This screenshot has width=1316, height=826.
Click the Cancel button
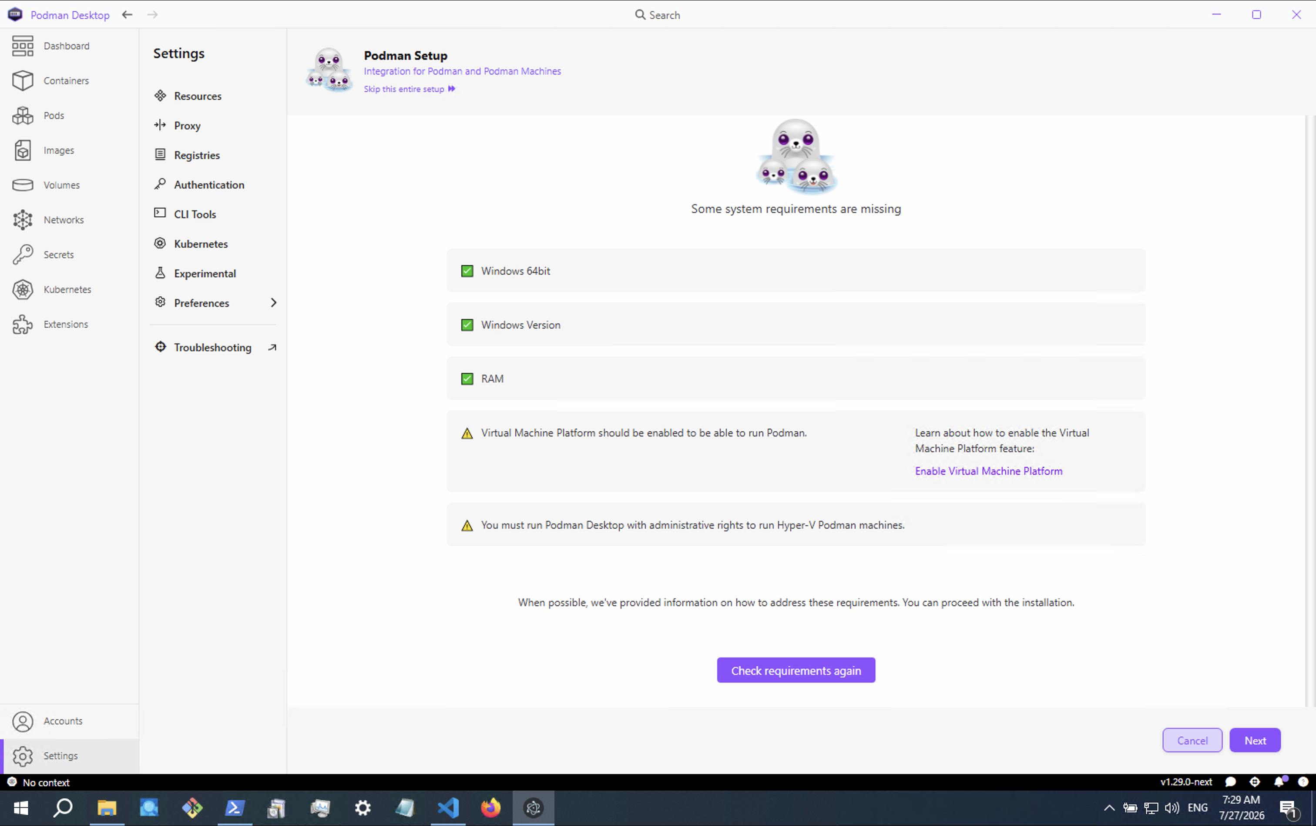pyautogui.click(x=1192, y=740)
